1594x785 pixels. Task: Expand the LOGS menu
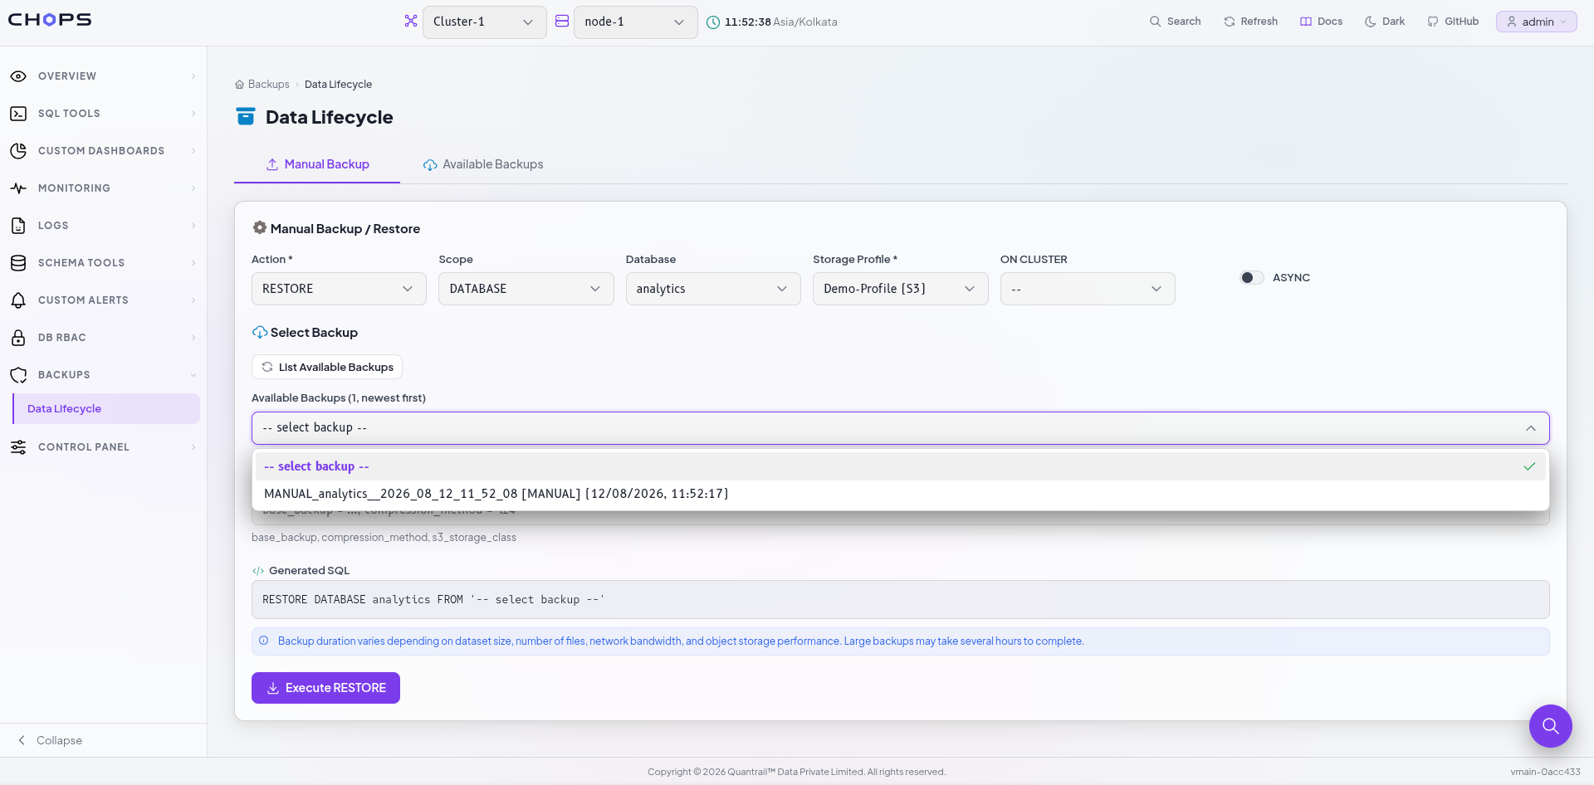click(104, 226)
